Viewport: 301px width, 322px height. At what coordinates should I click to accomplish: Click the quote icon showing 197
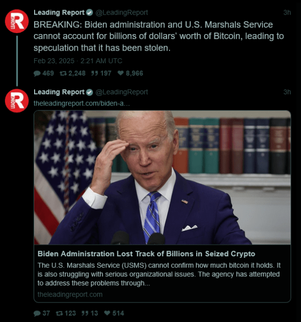[94, 73]
